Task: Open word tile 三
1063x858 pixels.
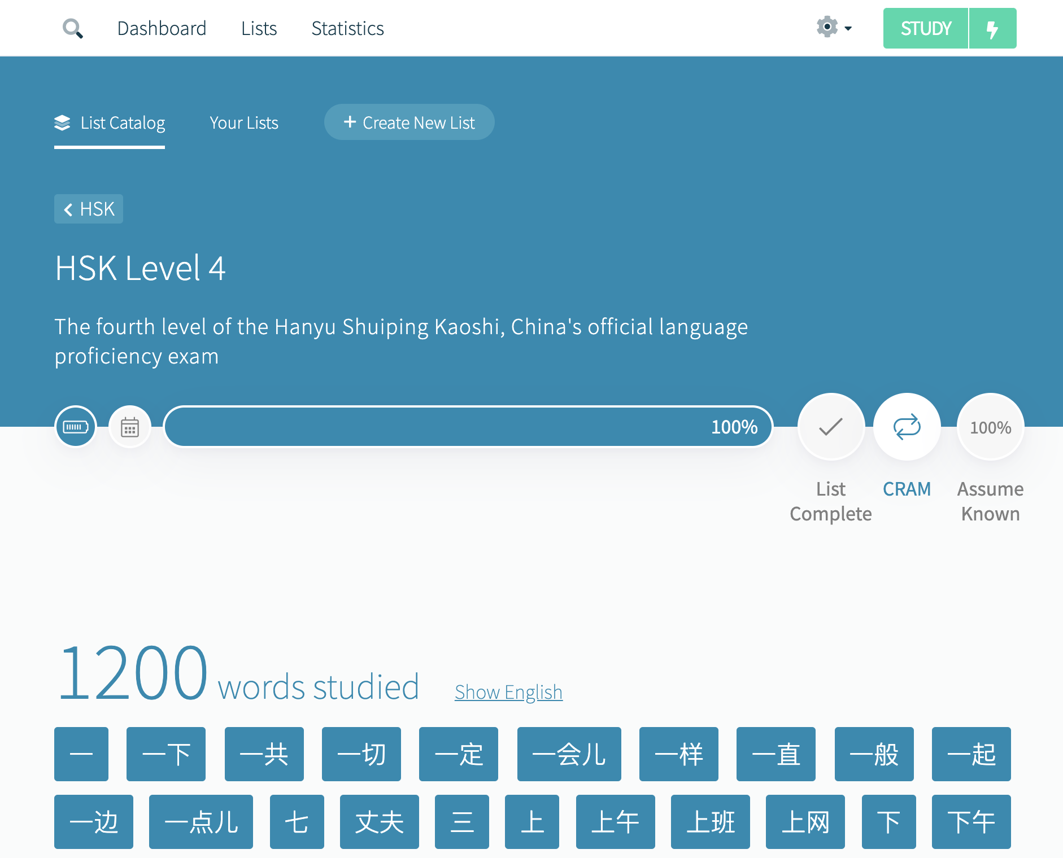Action: (462, 822)
